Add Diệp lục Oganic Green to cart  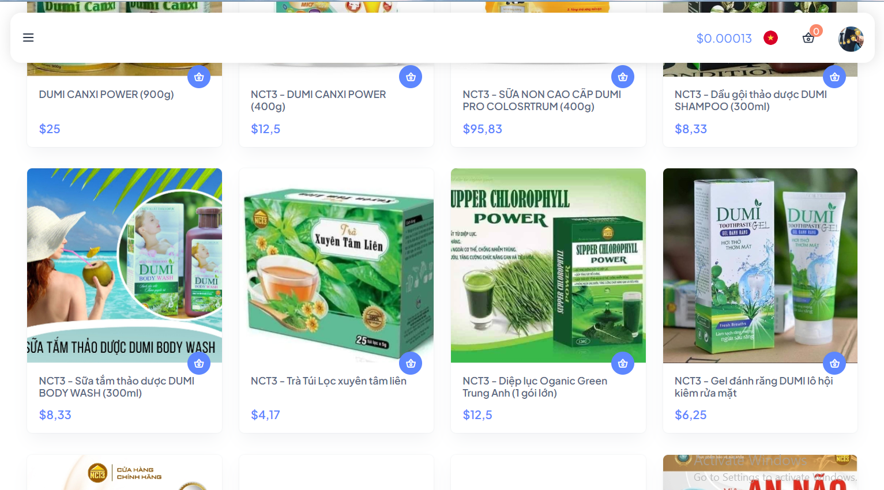623,363
